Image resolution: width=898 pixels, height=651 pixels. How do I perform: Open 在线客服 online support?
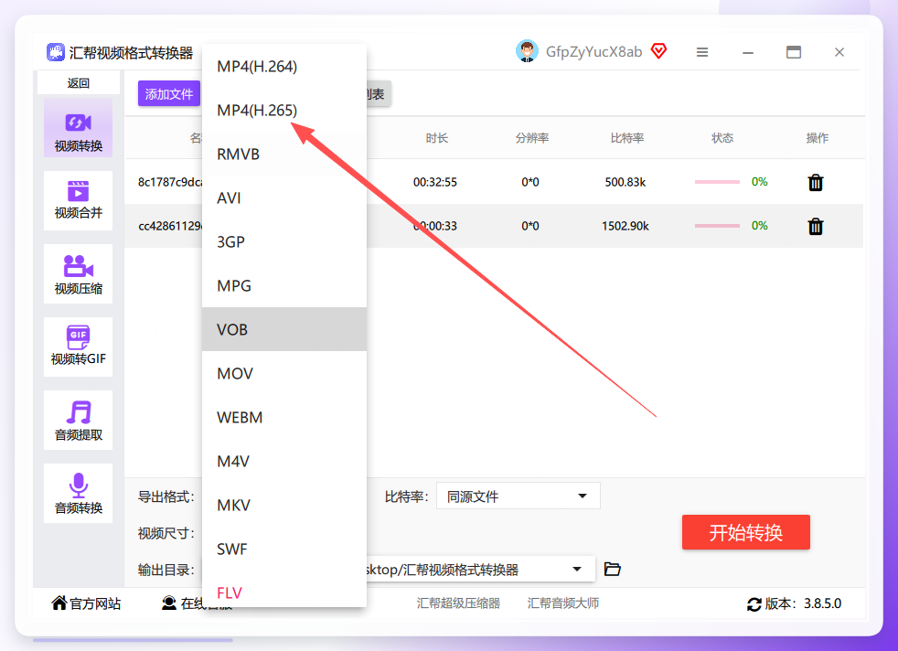pos(197,603)
